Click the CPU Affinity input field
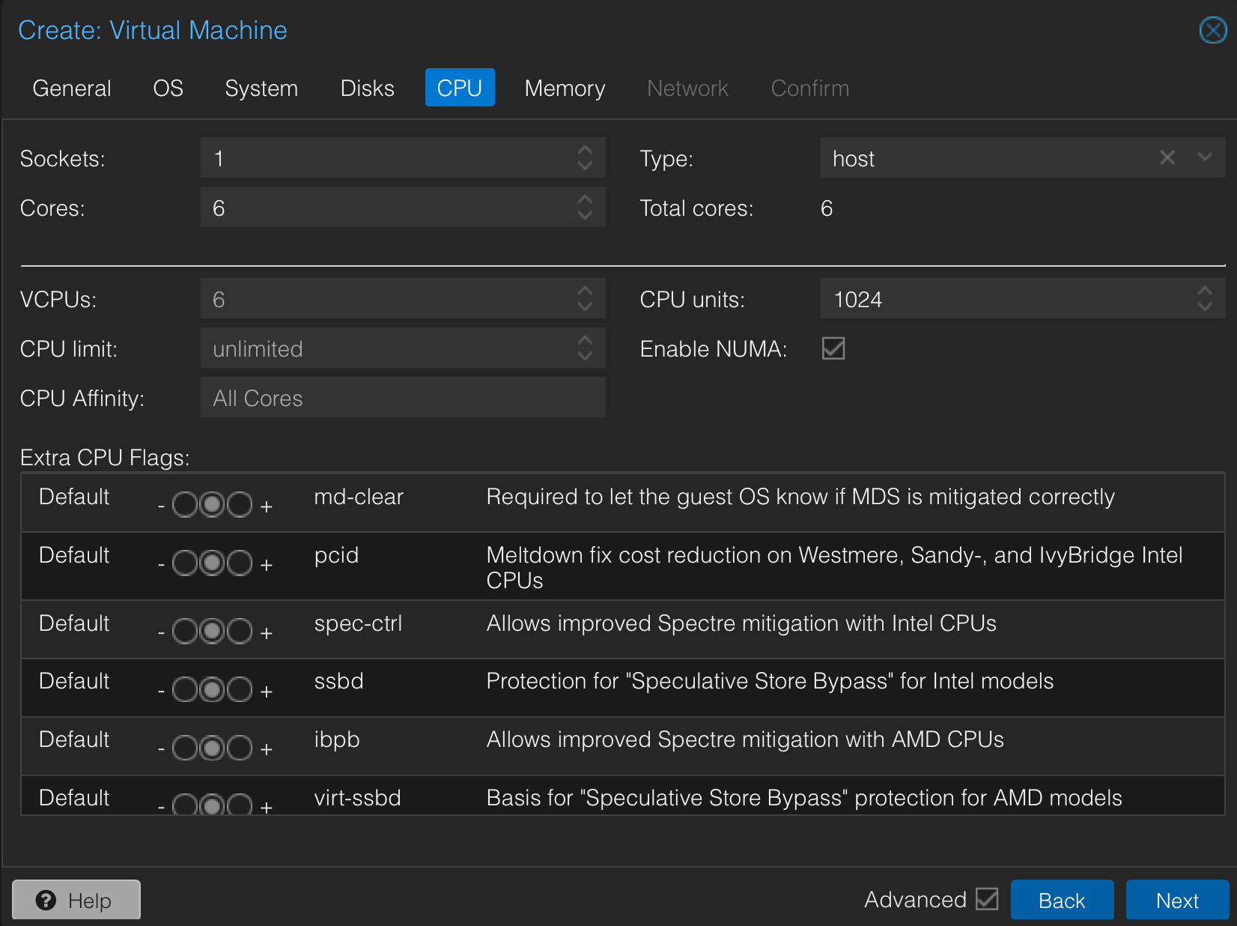1237x926 pixels. pyautogui.click(x=403, y=398)
